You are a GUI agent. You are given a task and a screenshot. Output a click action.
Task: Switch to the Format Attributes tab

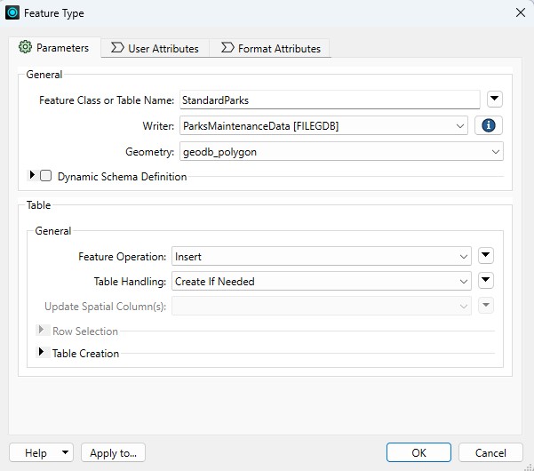coord(270,49)
